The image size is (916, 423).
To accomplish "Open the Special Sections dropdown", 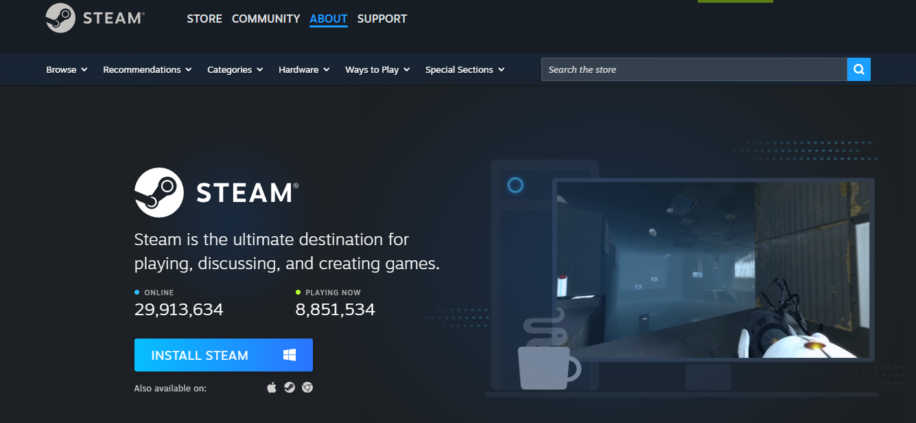I will (465, 69).
